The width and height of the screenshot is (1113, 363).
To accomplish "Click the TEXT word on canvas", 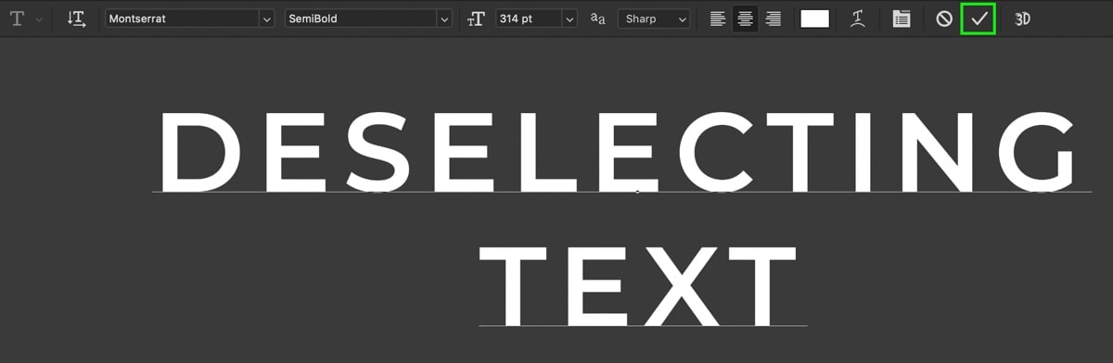I will click(637, 285).
